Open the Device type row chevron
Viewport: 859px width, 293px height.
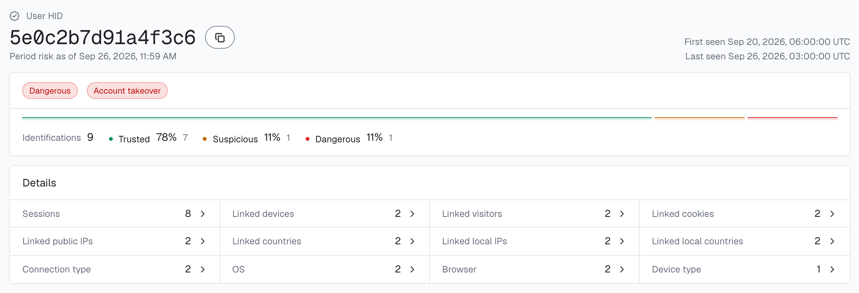[832, 269]
